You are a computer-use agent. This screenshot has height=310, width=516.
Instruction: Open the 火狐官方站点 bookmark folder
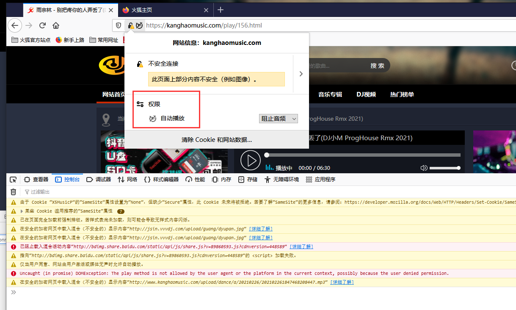tap(31, 40)
